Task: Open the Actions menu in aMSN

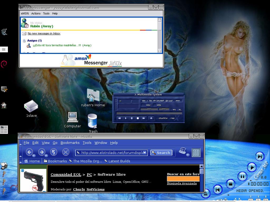Action: [x=36, y=13]
